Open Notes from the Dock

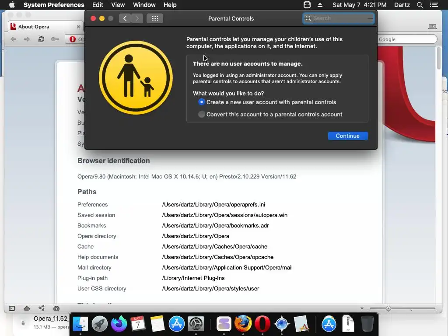pos(157,324)
